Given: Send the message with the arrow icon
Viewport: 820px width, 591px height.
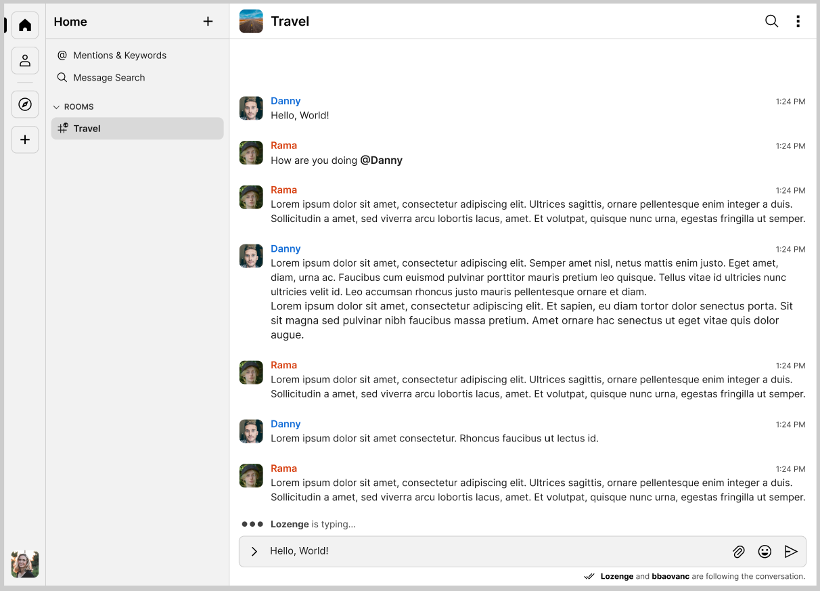Looking at the screenshot, I should (790, 552).
